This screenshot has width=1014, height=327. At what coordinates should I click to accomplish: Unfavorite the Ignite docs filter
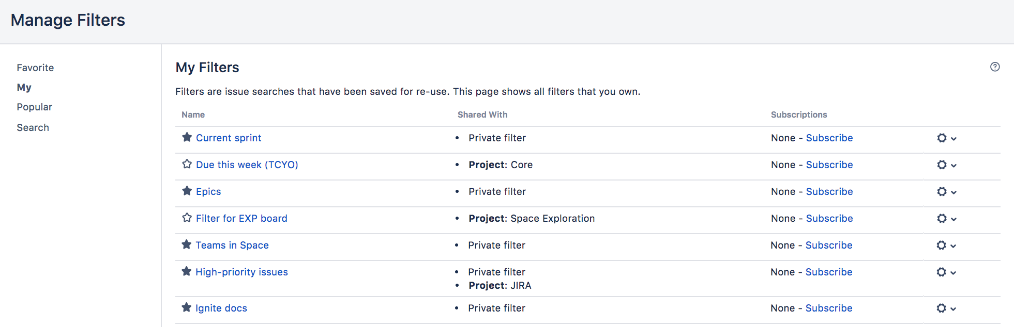pyautogui.click(x=186, y=307)
